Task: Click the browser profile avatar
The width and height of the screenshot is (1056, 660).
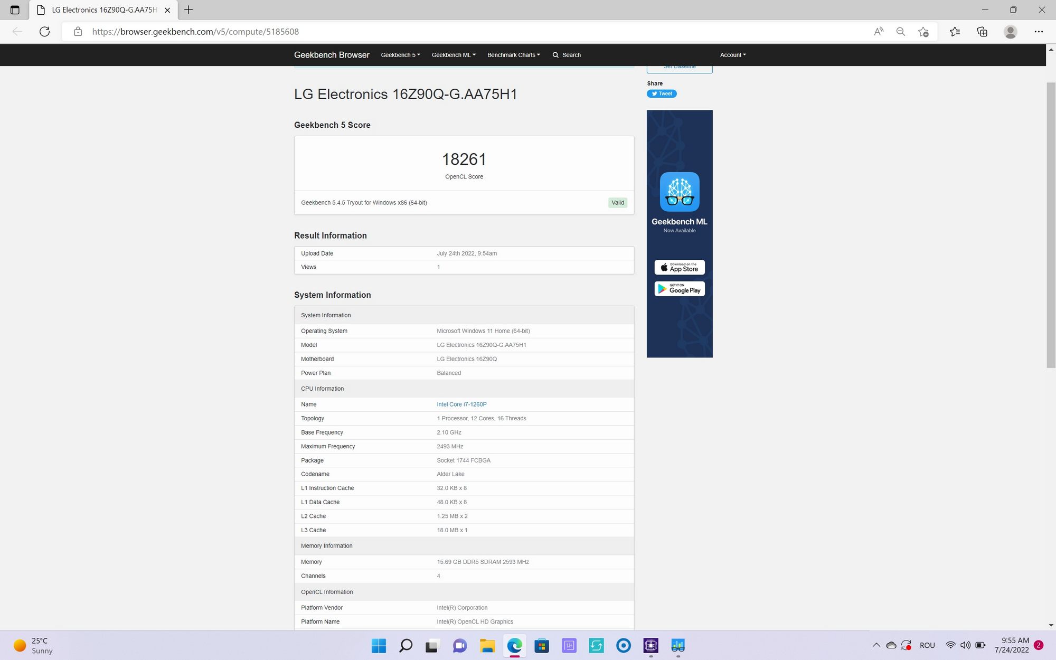Action: [x=1010, y=32]
